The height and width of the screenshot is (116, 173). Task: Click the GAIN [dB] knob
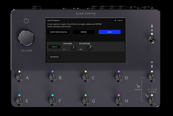click(74, 48)
